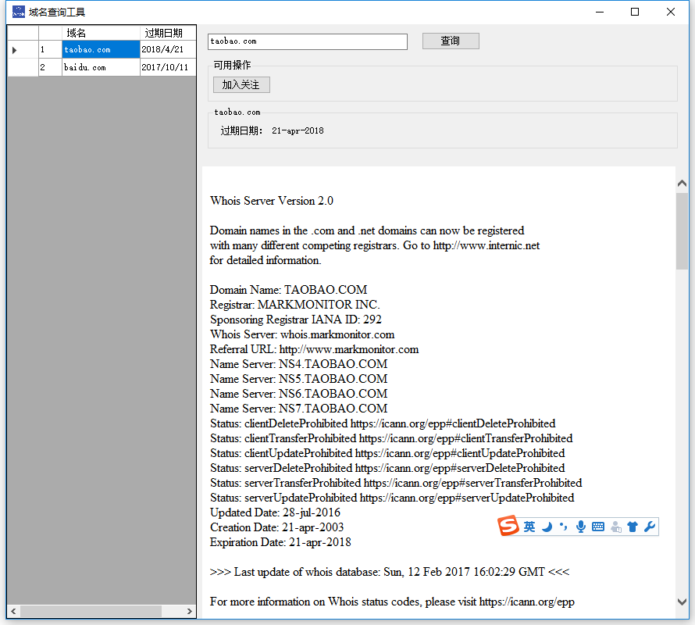Click the app icon in title bar
Viewport: 695px width, 625px height.
pos(19,12)
